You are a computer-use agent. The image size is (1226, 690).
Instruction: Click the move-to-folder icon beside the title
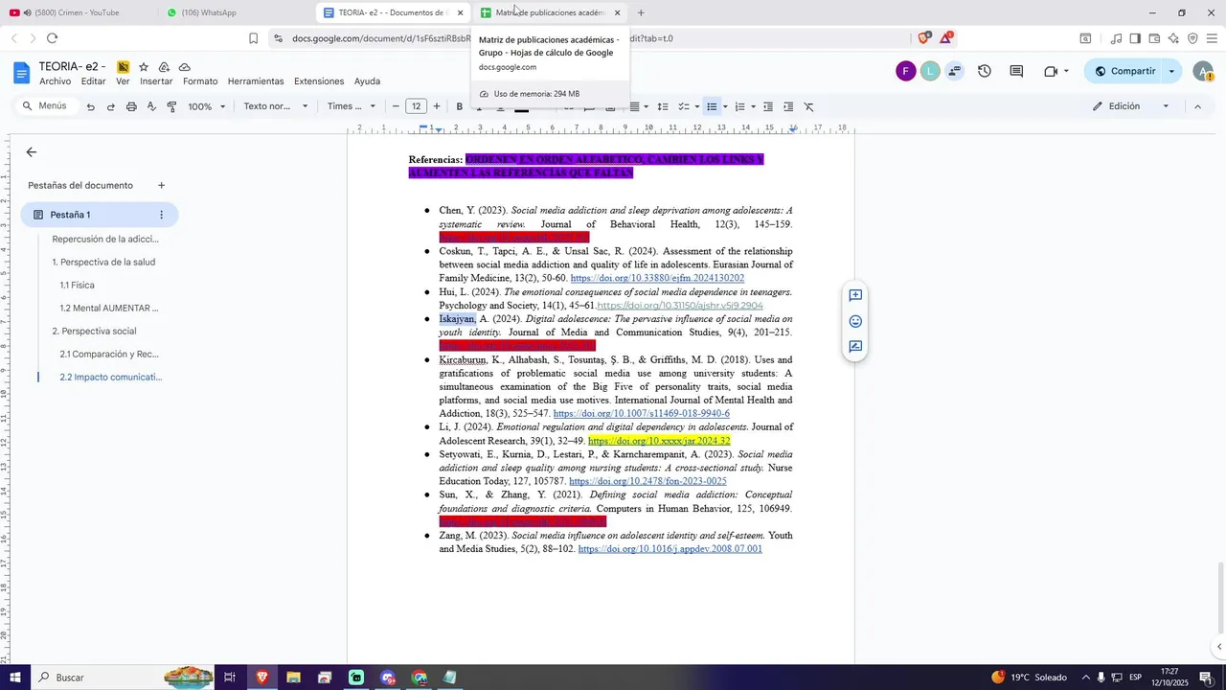(164, 67)
